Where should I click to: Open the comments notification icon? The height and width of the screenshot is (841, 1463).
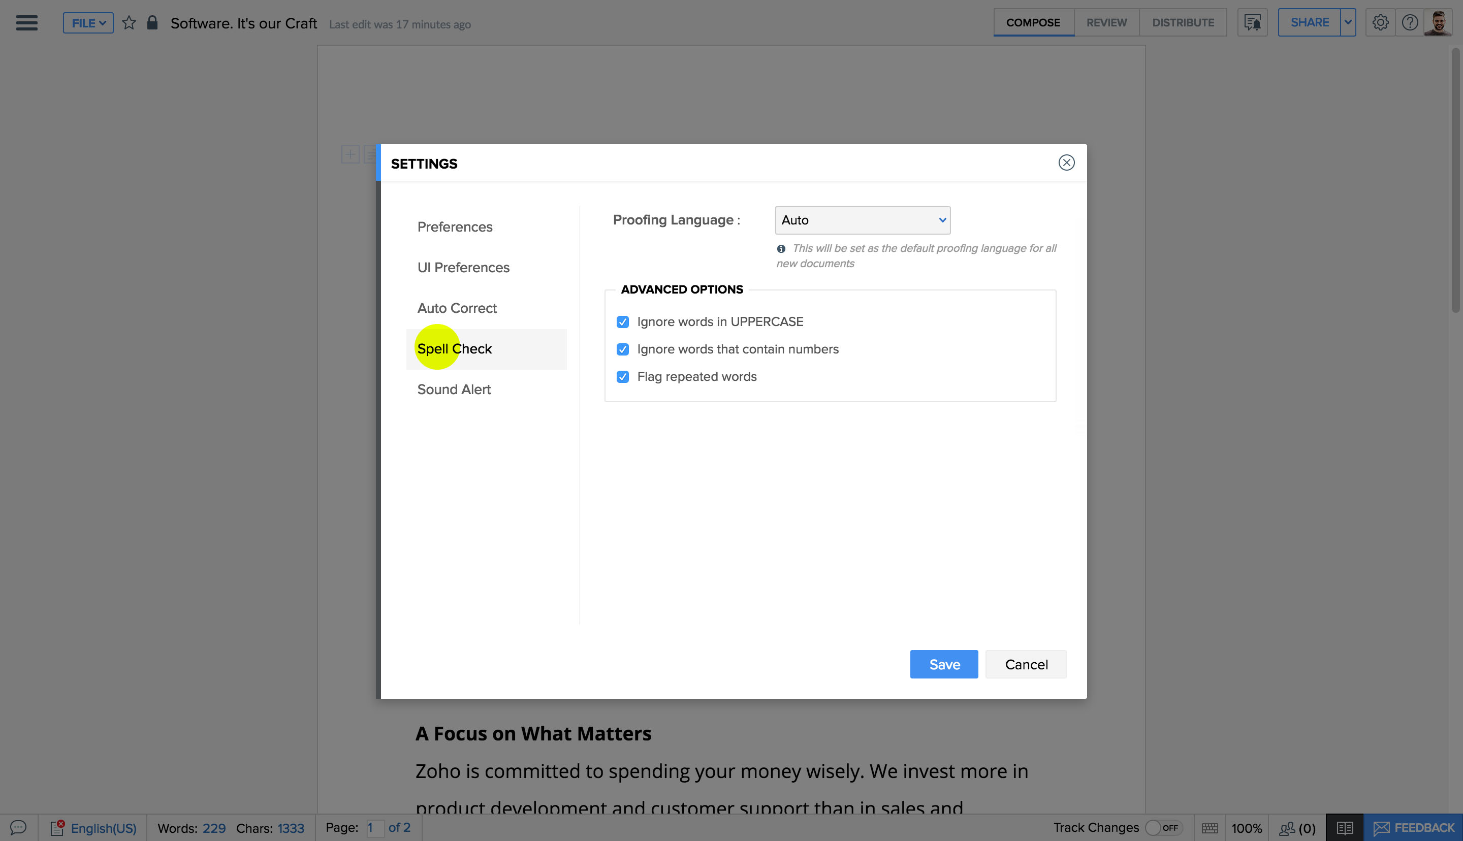[1252, 22]
